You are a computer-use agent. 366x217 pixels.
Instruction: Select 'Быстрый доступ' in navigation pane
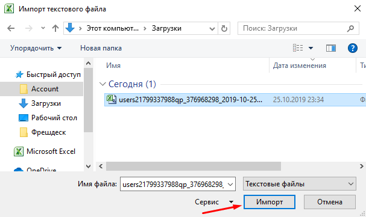click(x=48, y=75)
